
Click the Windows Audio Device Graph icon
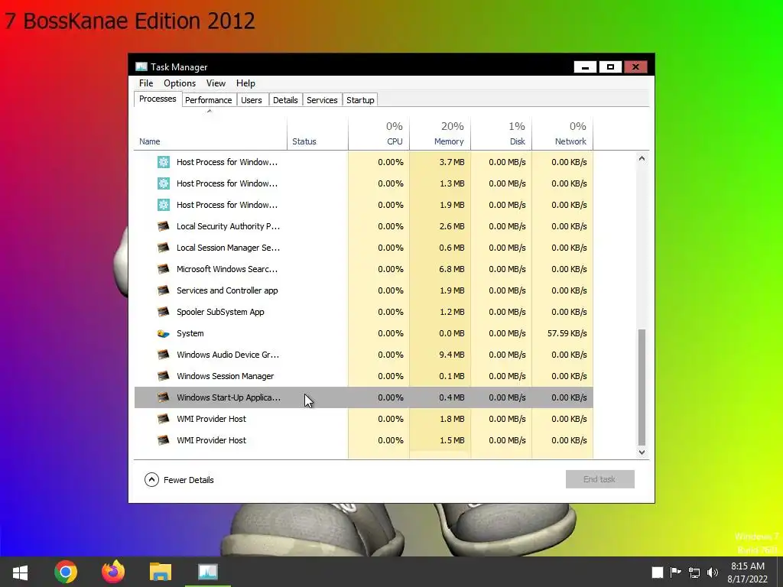point(164,355)
